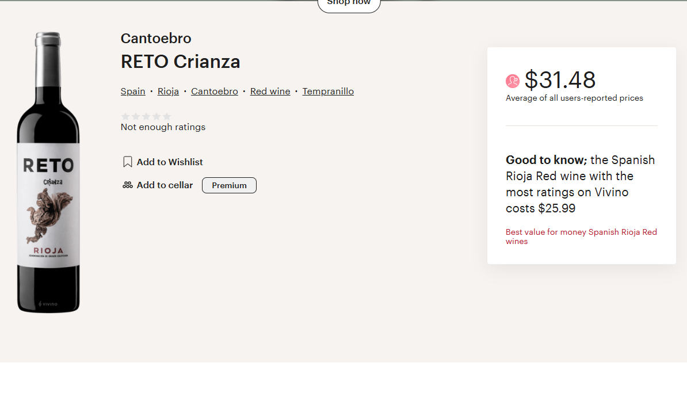
Task: Click the RETO Crianza bottle image
Action: (x=48, y=173)
